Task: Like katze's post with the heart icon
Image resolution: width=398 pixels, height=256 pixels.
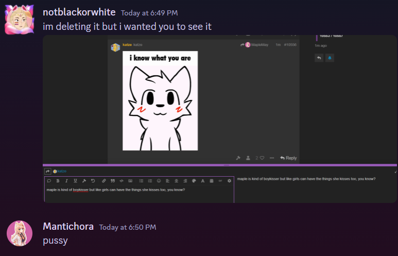Action: (262, 158)
